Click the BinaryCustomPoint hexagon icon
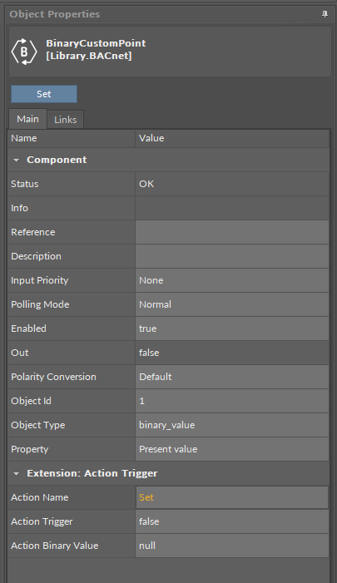Viewport: 337px width, 583px height. pyautogui.click(x=24, y=52)
